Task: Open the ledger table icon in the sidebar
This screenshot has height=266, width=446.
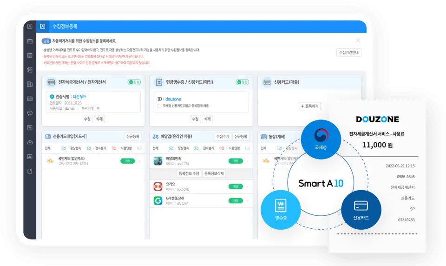Action: click(x=30, y=99)
